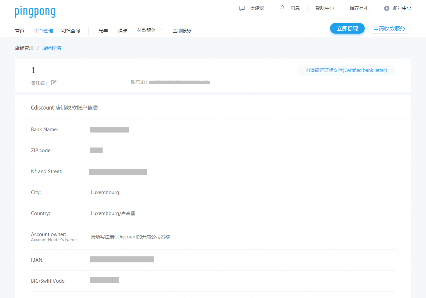The image size is (426, 298).
Task: Click the Account Holder's Name sublabel
Action: (54, 240)
